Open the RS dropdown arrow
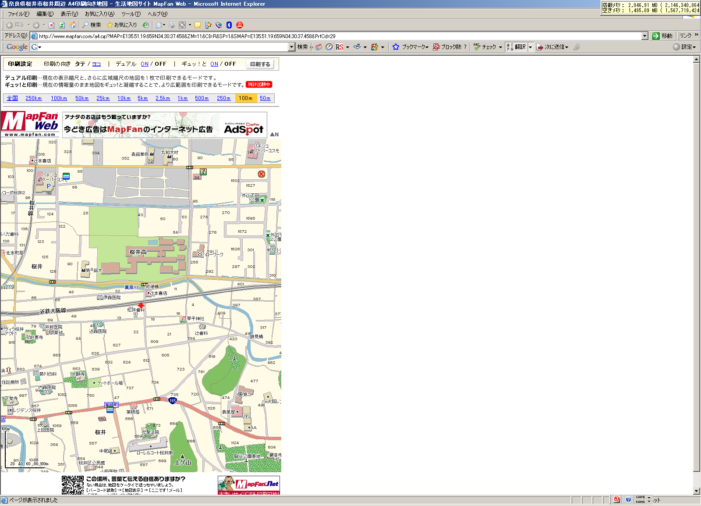The image size is (701, 506). pos(348,47)
